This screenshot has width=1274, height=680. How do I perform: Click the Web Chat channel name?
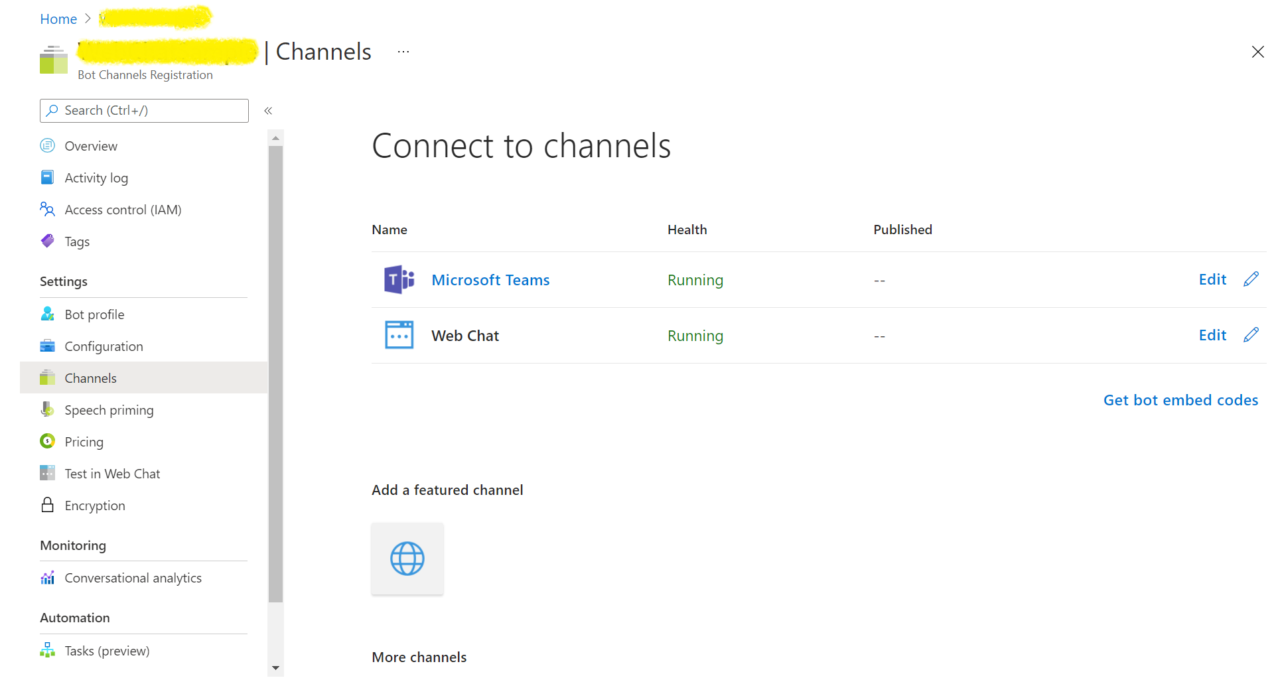(464, 336)
